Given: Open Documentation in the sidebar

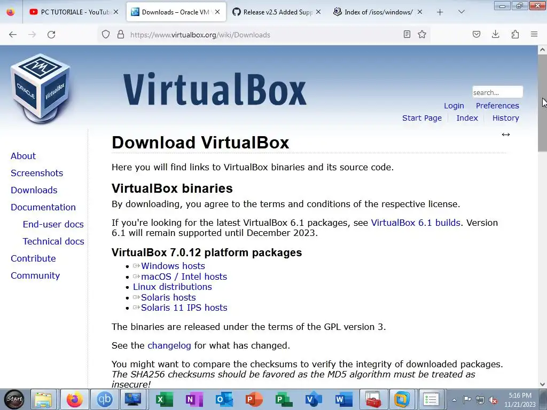Looking at the screenshot, I should coord(43,207).
